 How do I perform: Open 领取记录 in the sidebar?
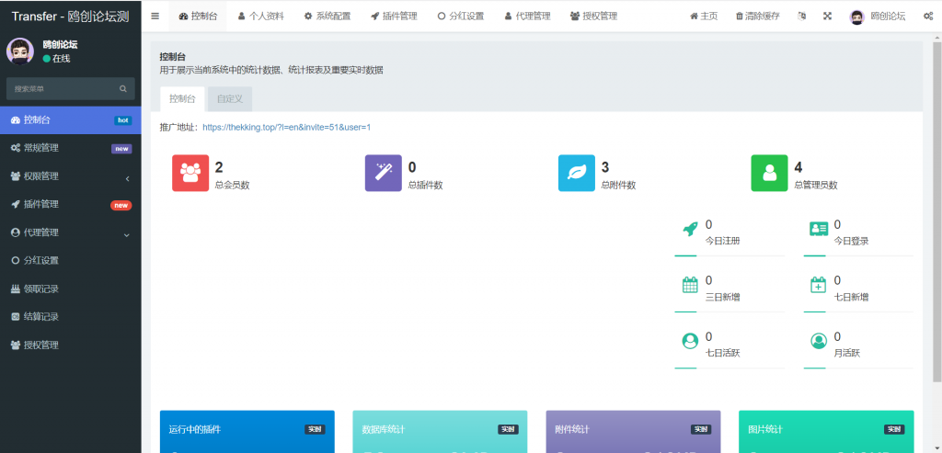click(x=70, y=289)
